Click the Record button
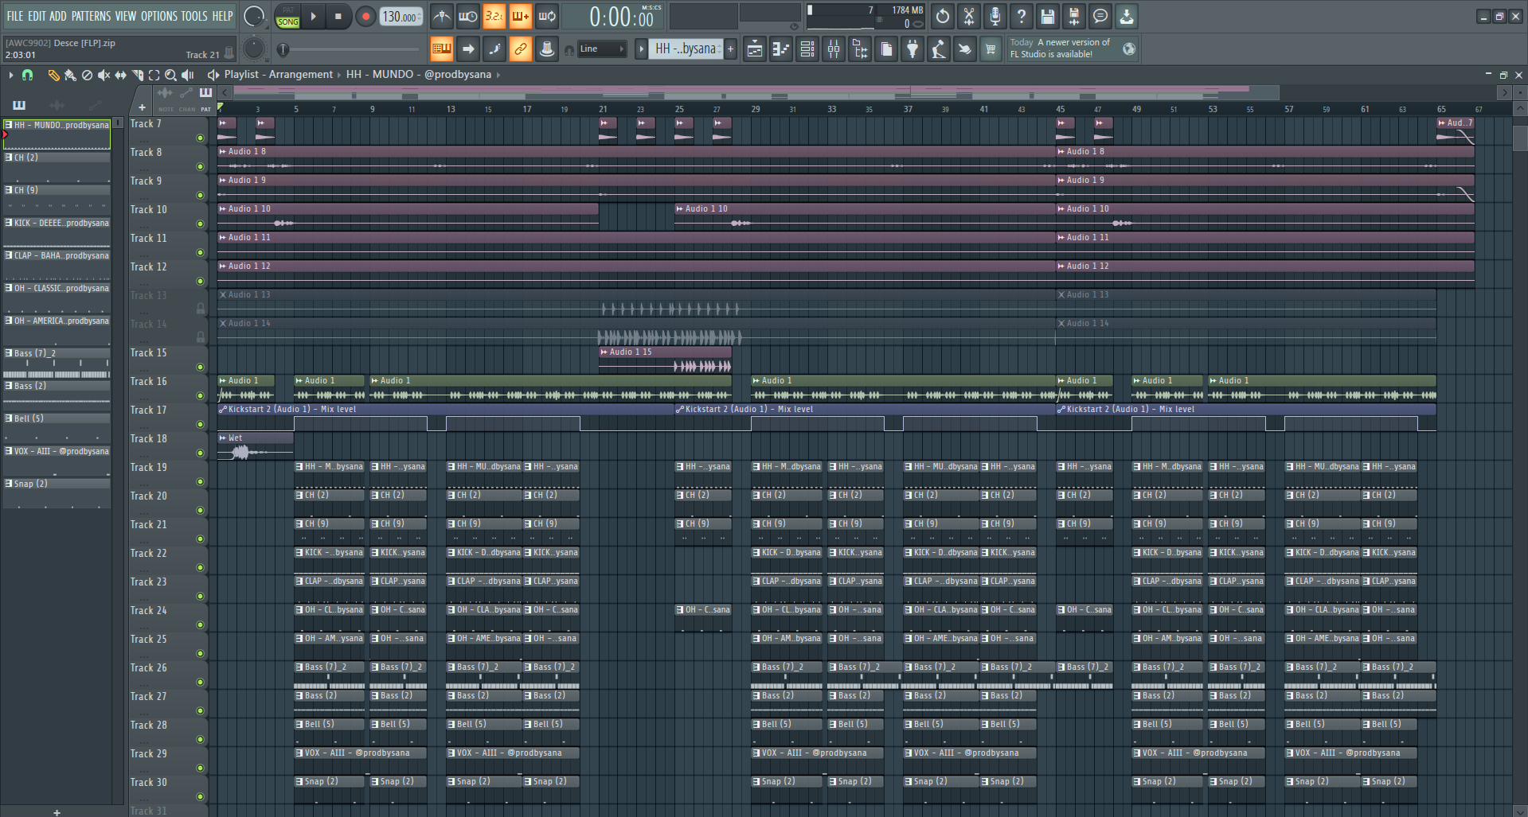The height and width of the screenshot is (817, 1528). point(365,16)
